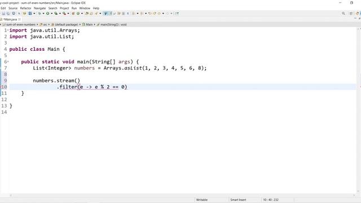Open the New Java Class dropdown arrow
Viewport: 361px width, 203px height.
point(82,14)
